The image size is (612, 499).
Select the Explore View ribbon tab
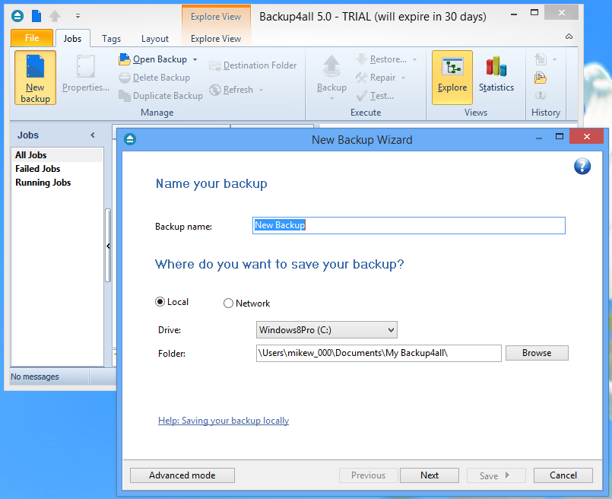pyautogui.click(x=216, y=39)
